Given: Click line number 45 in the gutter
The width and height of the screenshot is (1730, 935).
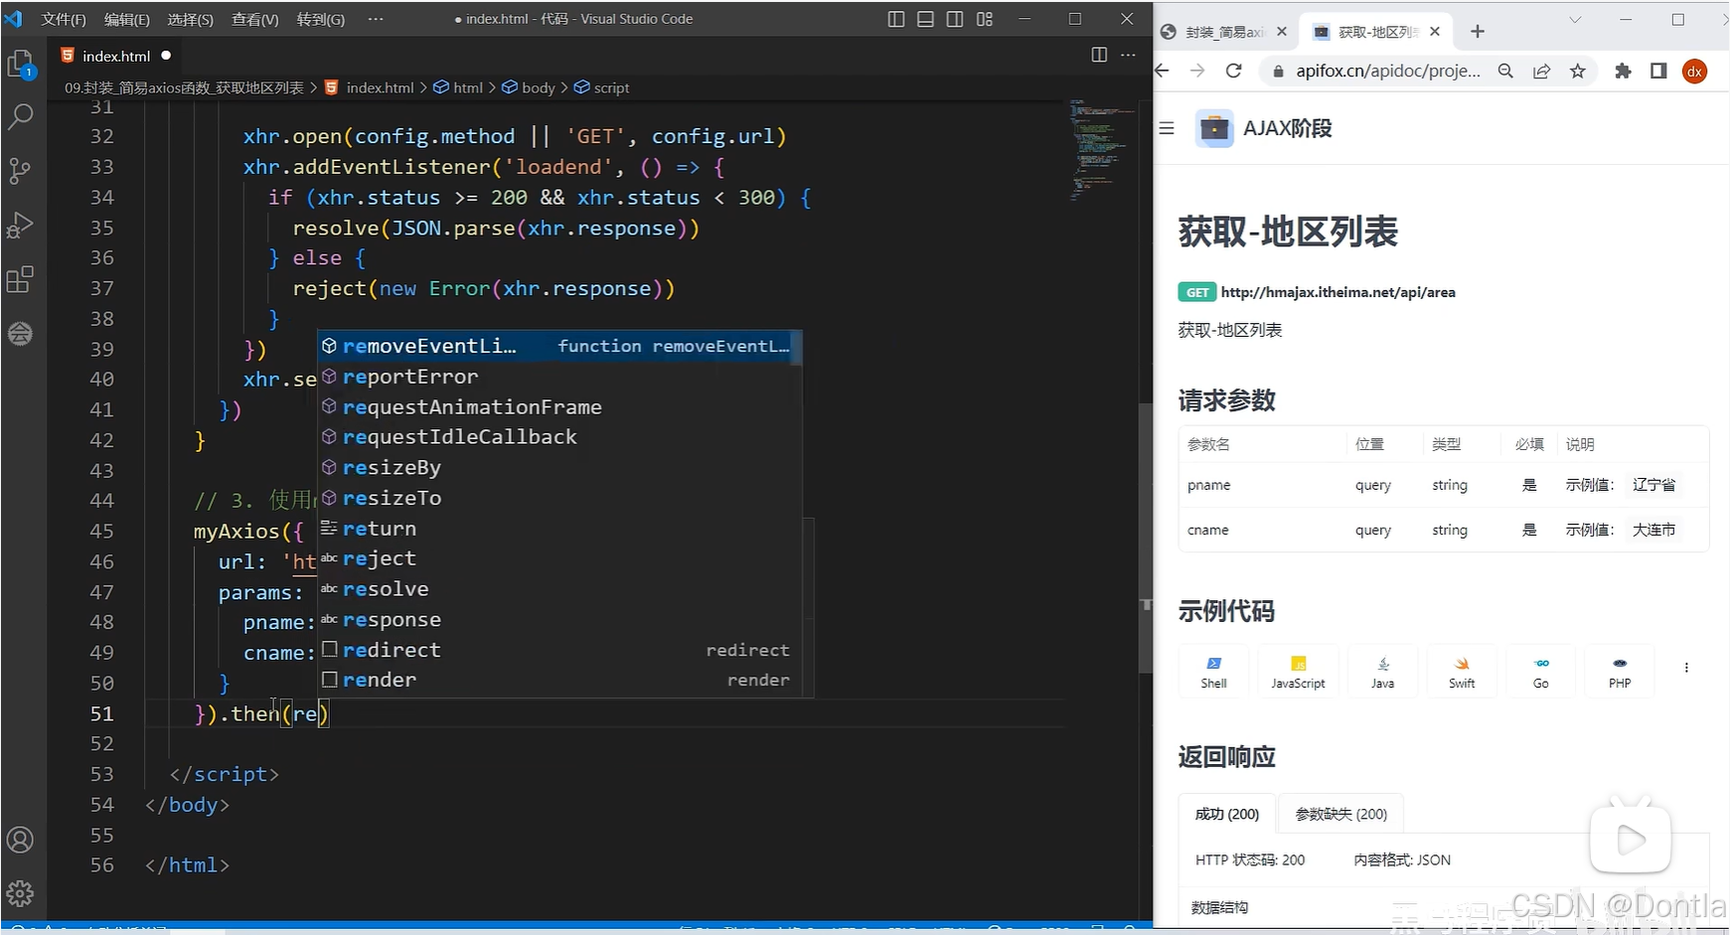Looking at the screenshot, I should click(101, 531).
